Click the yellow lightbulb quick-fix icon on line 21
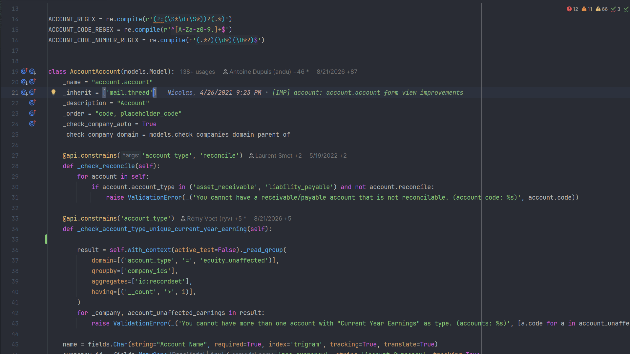630x354 pixels. click(x=53, y=92)
